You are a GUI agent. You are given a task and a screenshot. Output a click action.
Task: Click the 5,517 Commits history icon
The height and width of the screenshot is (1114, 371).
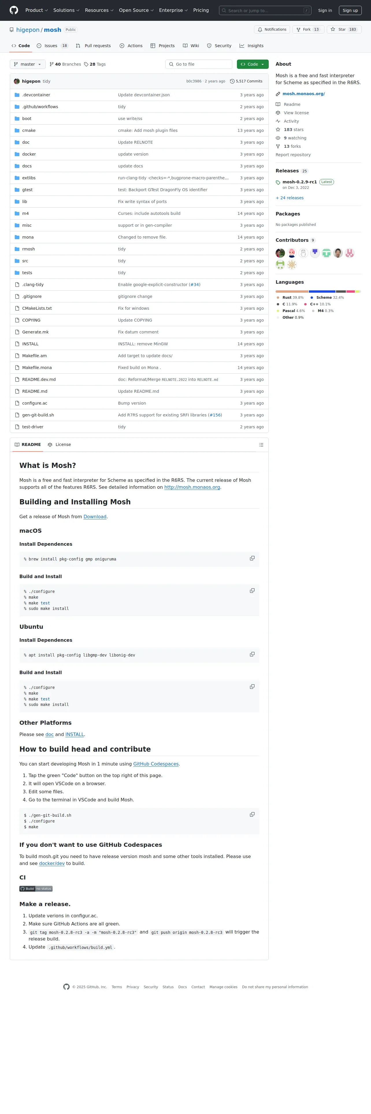pos(232,81)
